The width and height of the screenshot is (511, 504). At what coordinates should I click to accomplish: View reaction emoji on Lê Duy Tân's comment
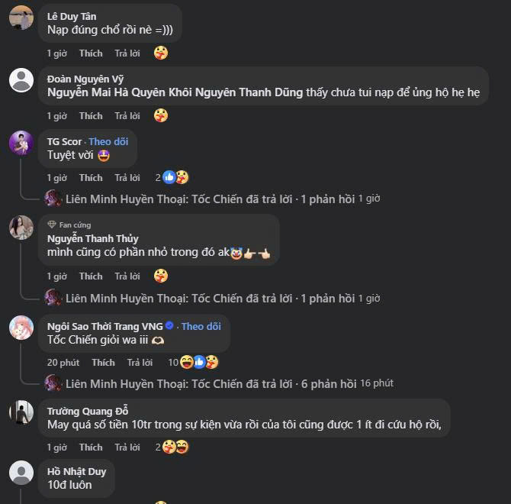pyautogui.click(x=160, y=53)
